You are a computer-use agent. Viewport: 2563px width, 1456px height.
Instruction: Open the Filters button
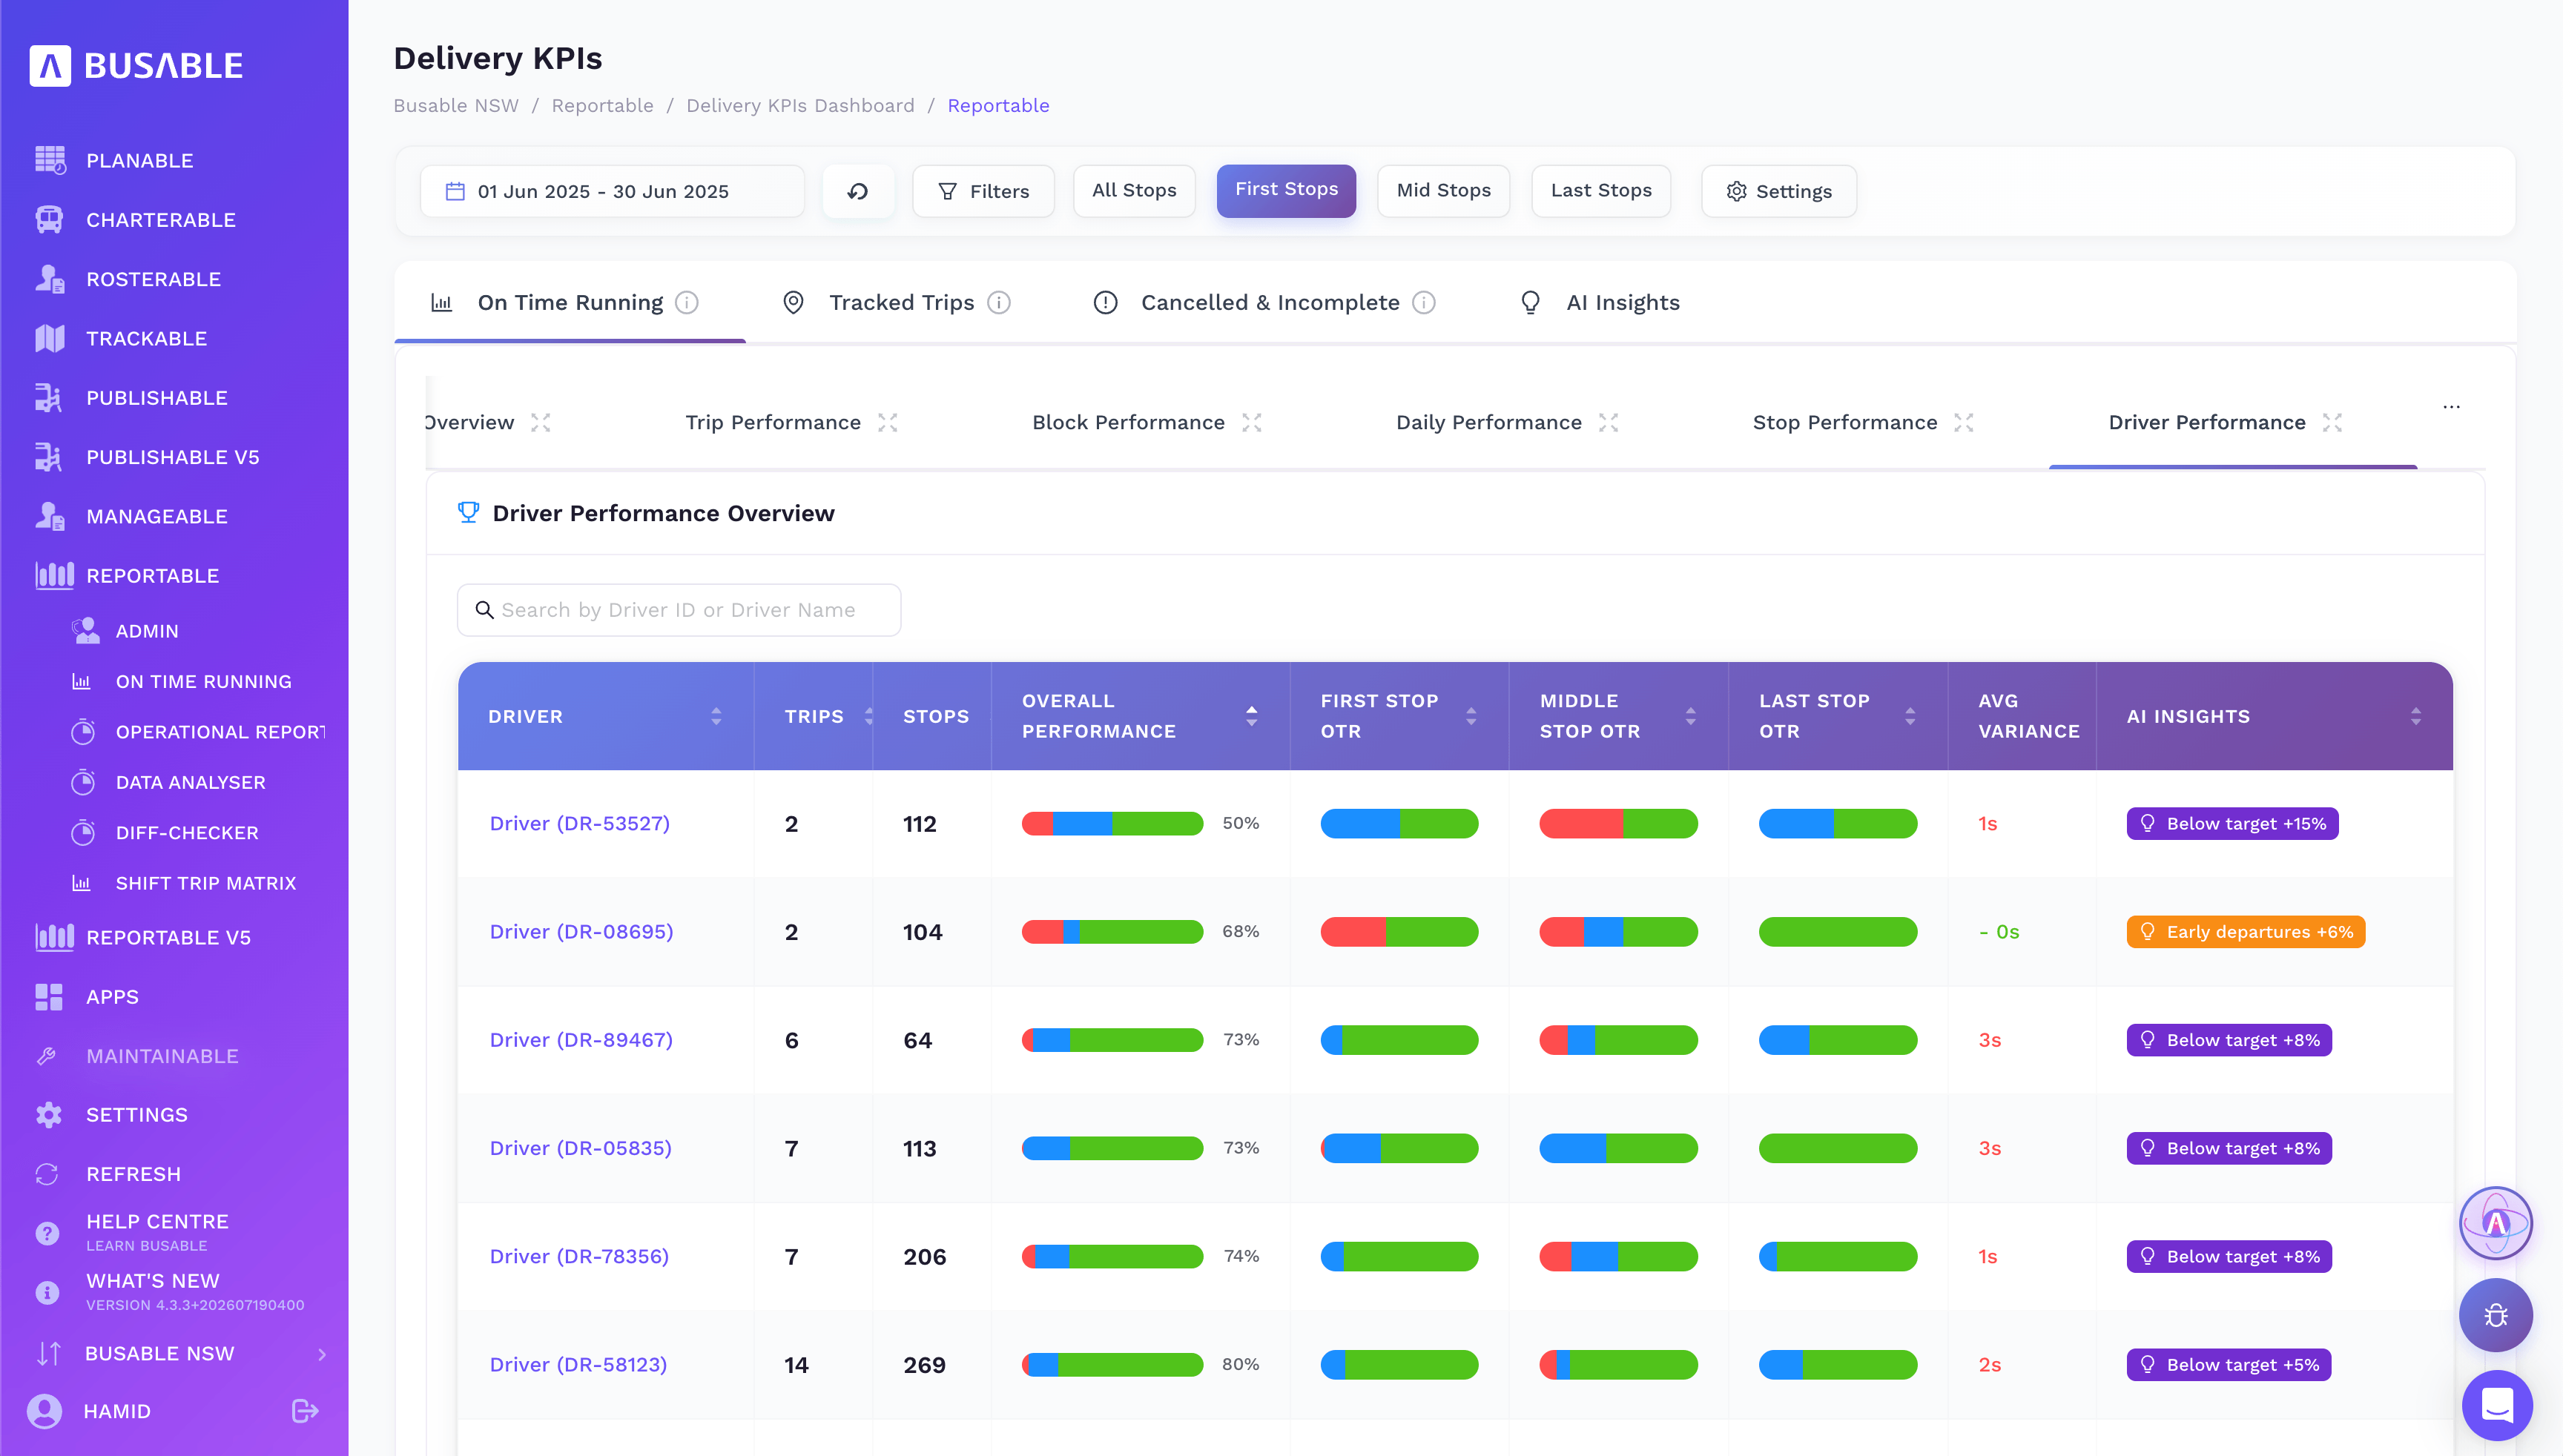coord(983,191)
